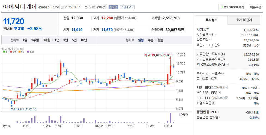Screen dimensions: 266x135
Task: Click the 거래대금 value 30,057
Action: 171,30
